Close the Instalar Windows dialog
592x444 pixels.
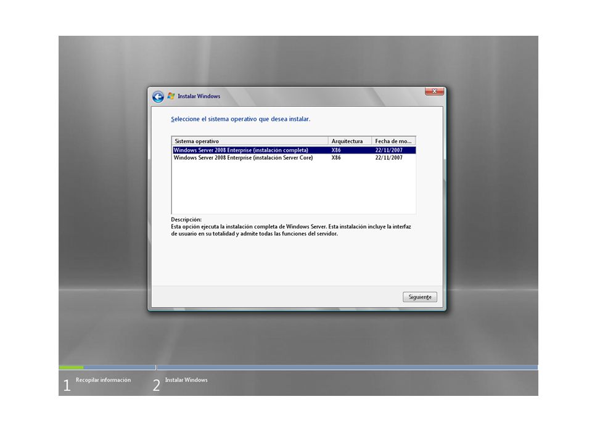point(434,91)
